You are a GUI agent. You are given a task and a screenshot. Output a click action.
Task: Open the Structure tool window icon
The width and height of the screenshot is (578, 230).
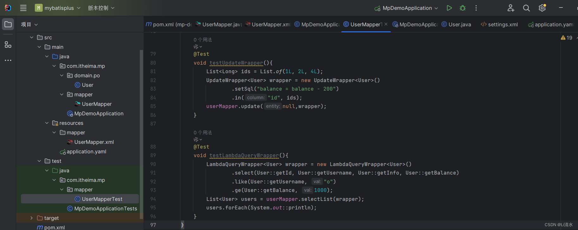(x=8, y=45)
